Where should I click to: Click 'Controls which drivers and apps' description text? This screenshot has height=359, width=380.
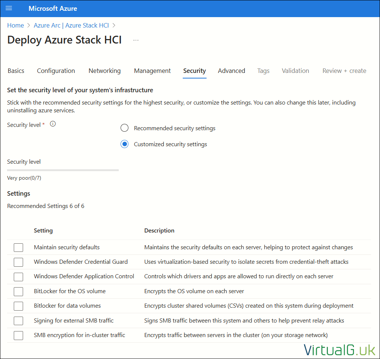point(239,276)
